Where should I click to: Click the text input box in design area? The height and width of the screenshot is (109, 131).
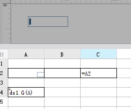pos(48,22)
